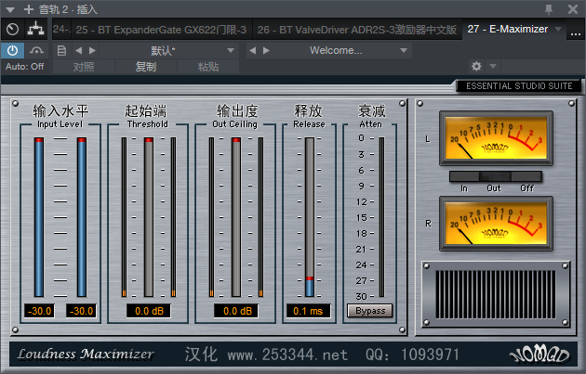This screenshot has height=374, width=586.
Task: Click the 复制 (copy) button
Action: pos(146,67)
